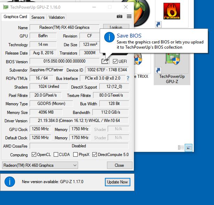The image size is (214, 205).
Task: Toggle the OpenCL checkbox
Action: pos(34,155)
